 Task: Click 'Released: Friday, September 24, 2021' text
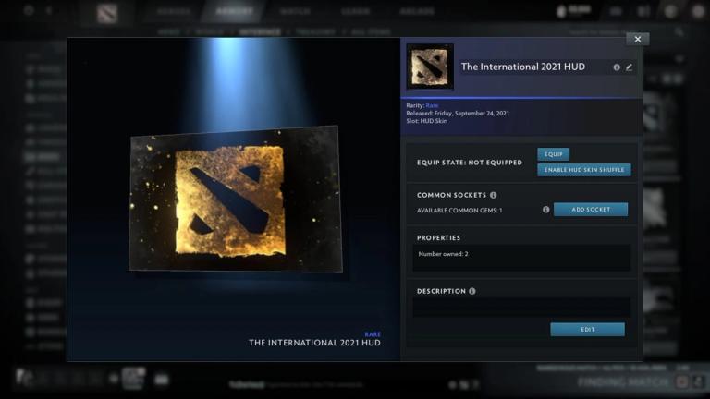tap(458, 113)
